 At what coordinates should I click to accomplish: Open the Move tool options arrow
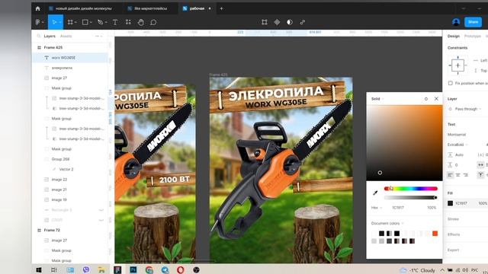point(59,22)
